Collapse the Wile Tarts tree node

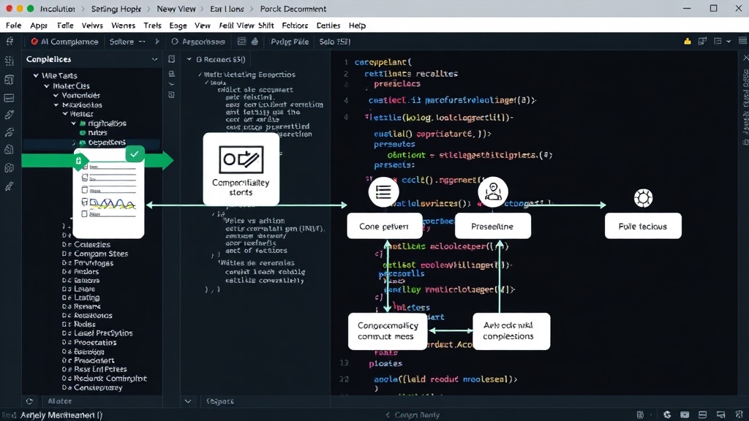pyautogui.click(x=36, y=75)
